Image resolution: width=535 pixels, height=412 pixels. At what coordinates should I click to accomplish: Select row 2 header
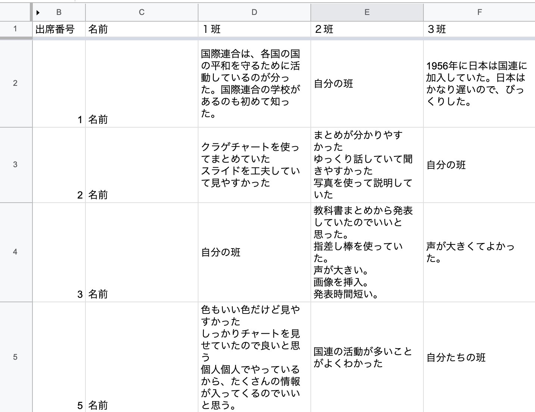coord(15,83)
